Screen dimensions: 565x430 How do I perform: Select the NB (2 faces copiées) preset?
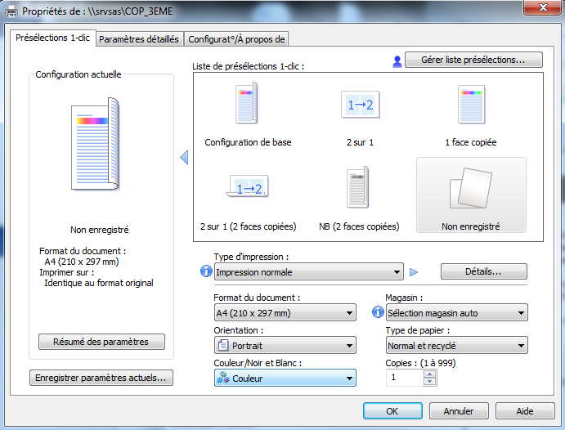click(x=358, y=190)
